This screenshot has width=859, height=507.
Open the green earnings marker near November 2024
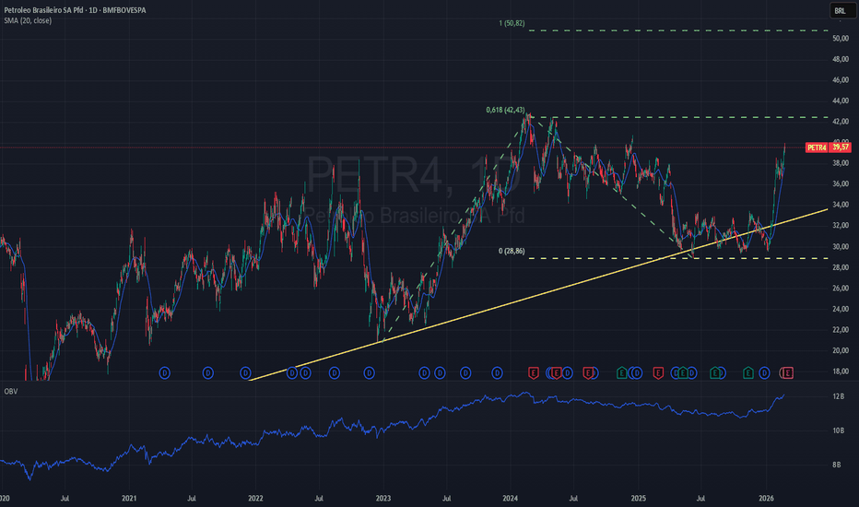pyautogui.click(x=621, y=373)
